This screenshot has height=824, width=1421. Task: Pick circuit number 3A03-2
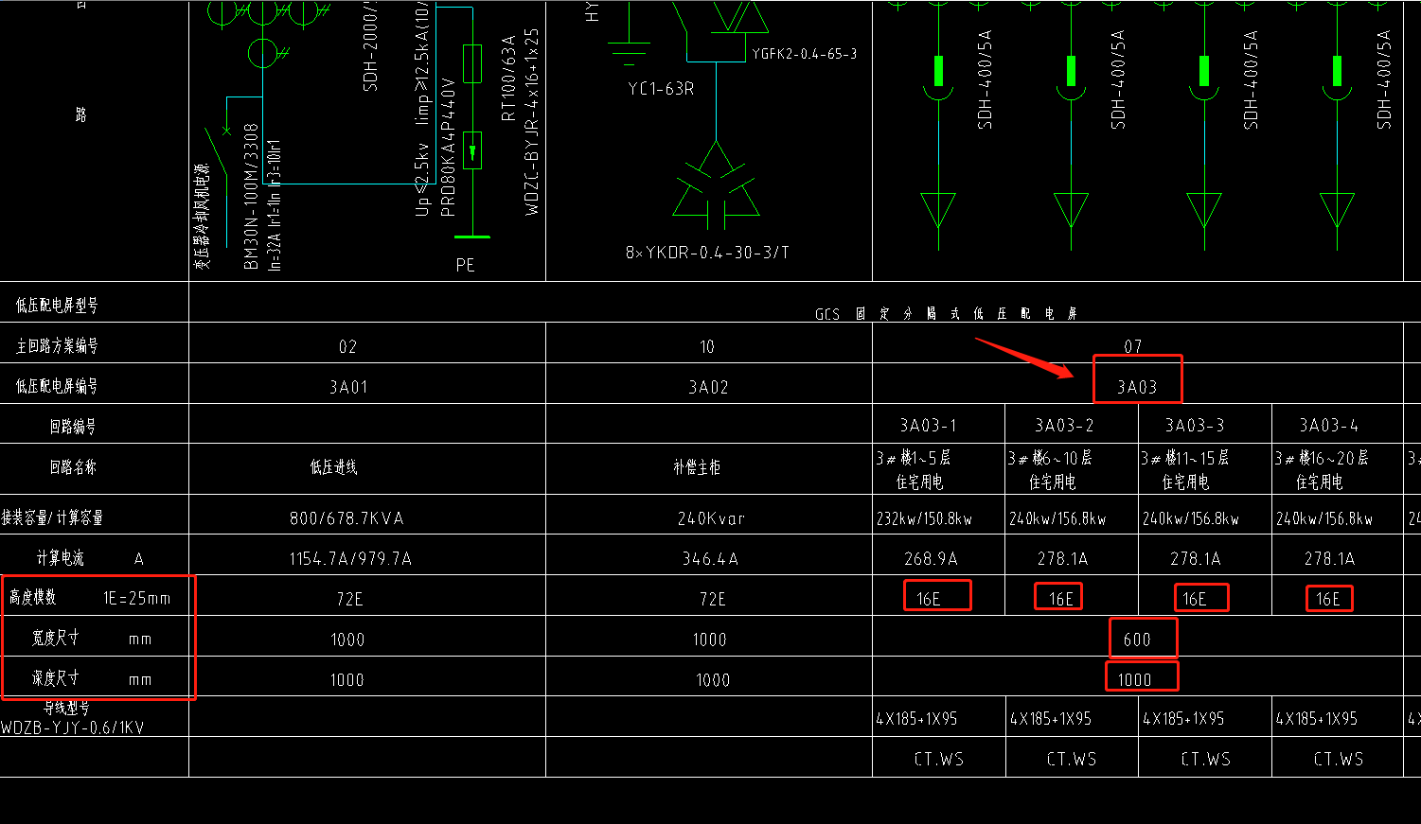pyautogui.click(x=1064, y=425)
